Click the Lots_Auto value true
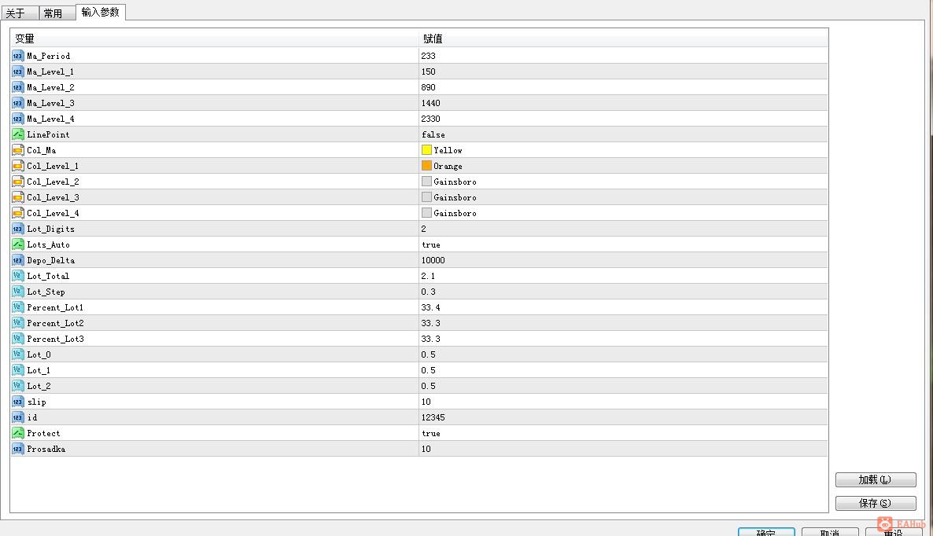 tap(431, 245)
